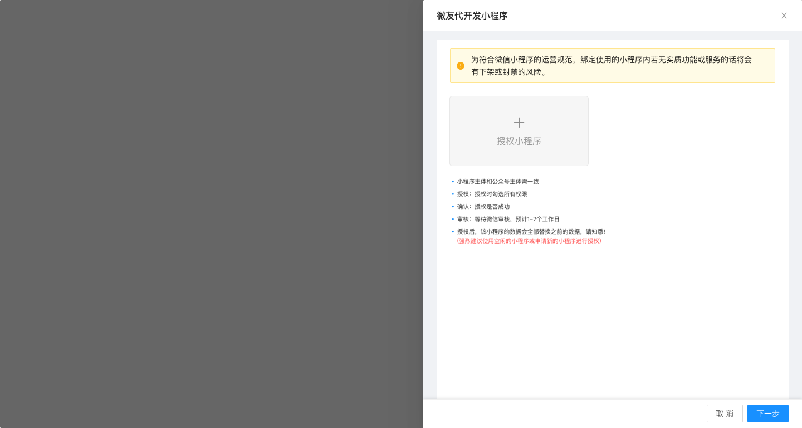Viewport: 802px width, 428px height.
Task: Click the 取消 button
Action: (x=725, y=414)
